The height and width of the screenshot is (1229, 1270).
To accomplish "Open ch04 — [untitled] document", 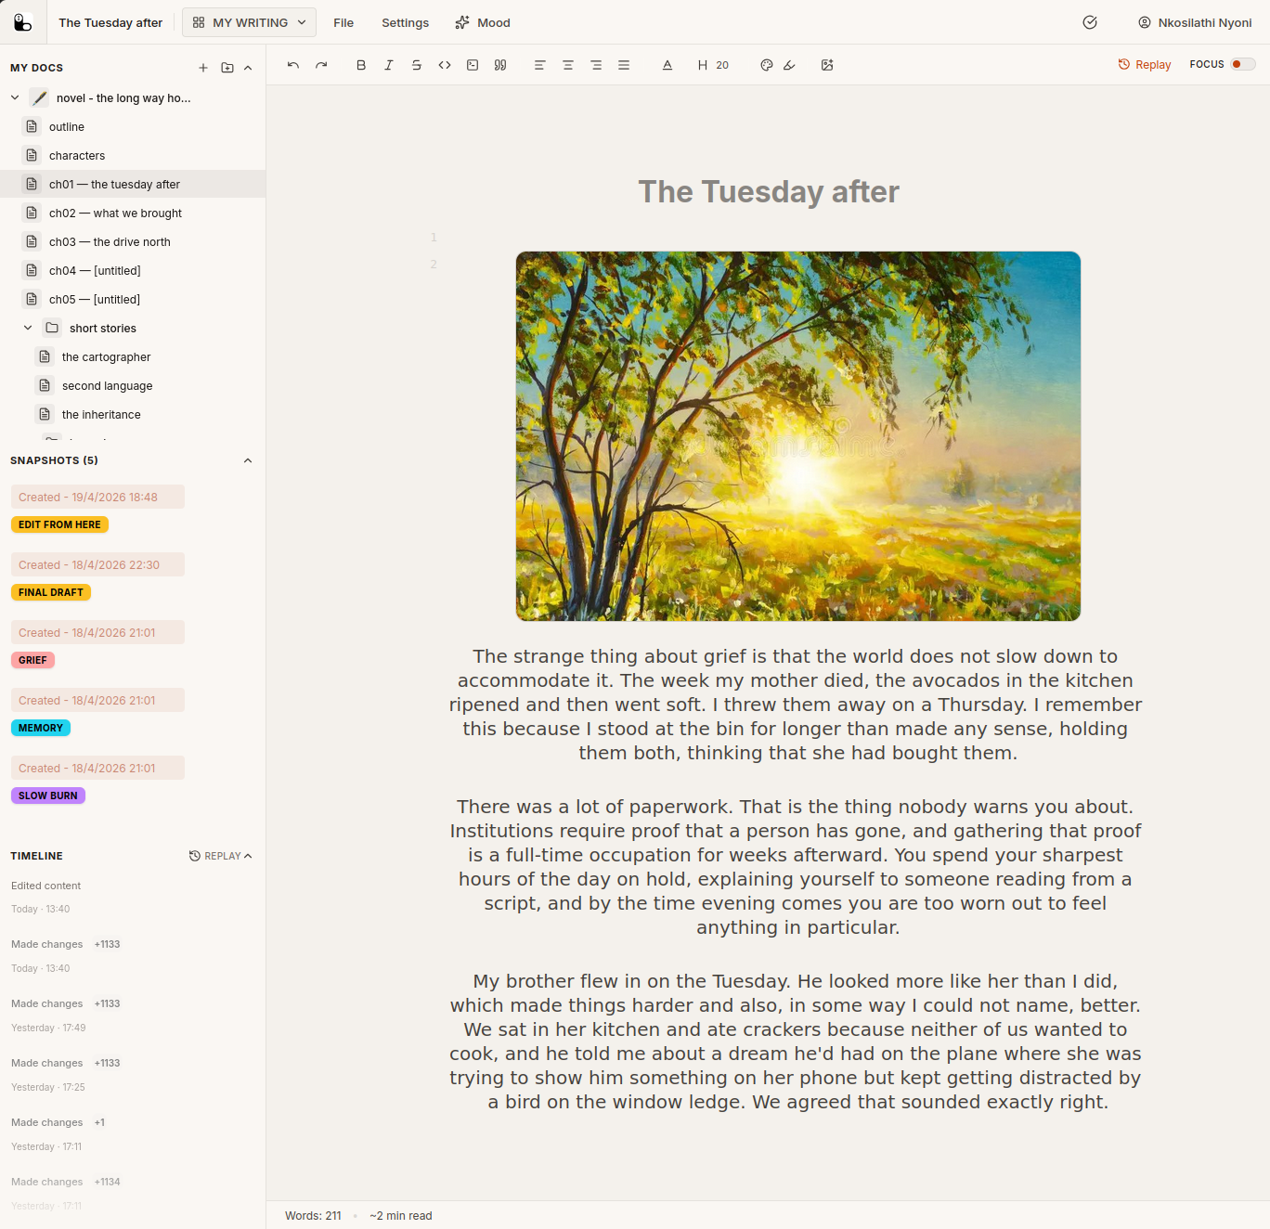I will pyautogui.click(x=133, y=270).
